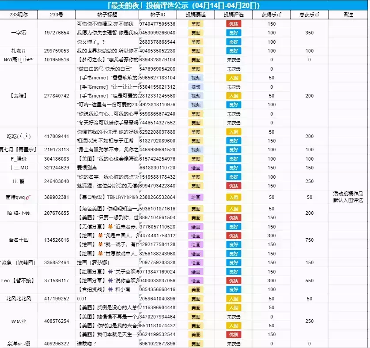Click the 未获选 status in 余洋's row

[234, 344]
